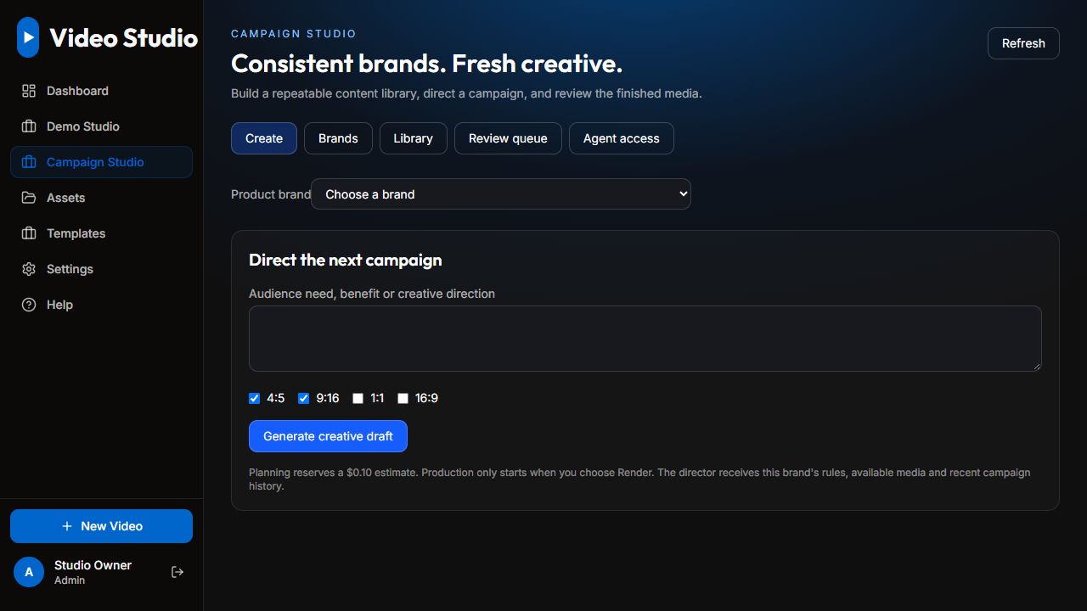Click the Video Studio title text
Viewport: 1087px width, 611px height.
coord(124,37)
